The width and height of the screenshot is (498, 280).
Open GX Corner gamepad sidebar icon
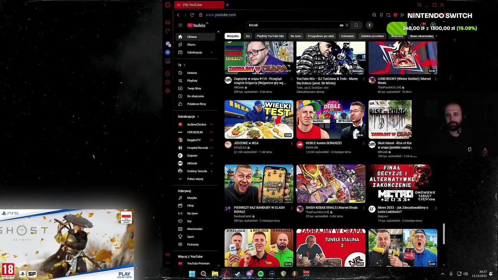[168, 23]
